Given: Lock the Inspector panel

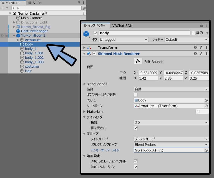Looking at the screenshot, I should pyautogui.click(x=202, y=25).
